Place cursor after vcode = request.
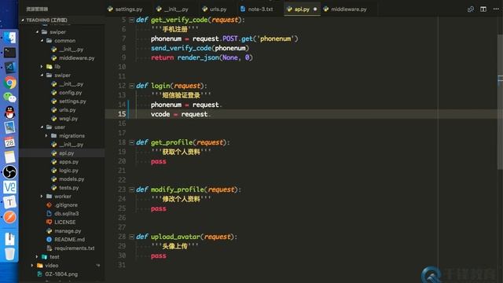The height and width of the screenshot is (283, 503). pyautogui.click(x=211, y=114)
